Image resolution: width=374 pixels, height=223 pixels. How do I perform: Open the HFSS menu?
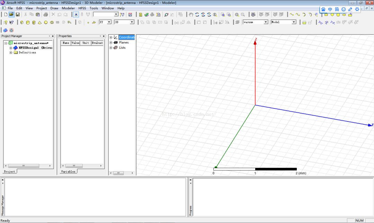[82, 8]
